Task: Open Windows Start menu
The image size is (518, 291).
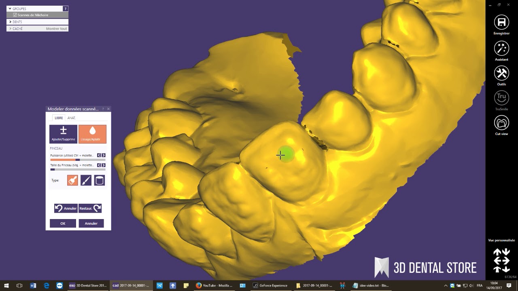Action: click(6, 285)
